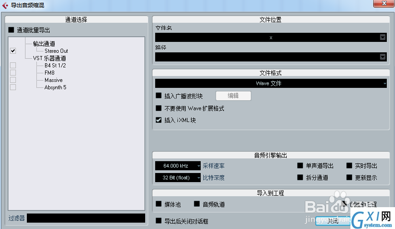
Task: Enable 实时导出 checkbox
Action: 349,166
